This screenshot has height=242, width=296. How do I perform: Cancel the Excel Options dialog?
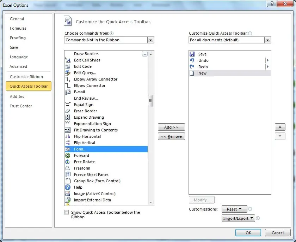278,233
